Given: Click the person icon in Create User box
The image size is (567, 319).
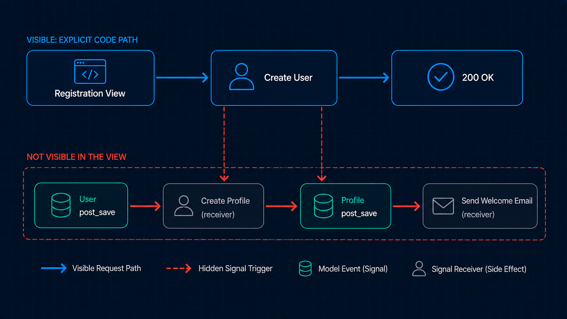Looking at the screenshot, I should coord(241,77).
